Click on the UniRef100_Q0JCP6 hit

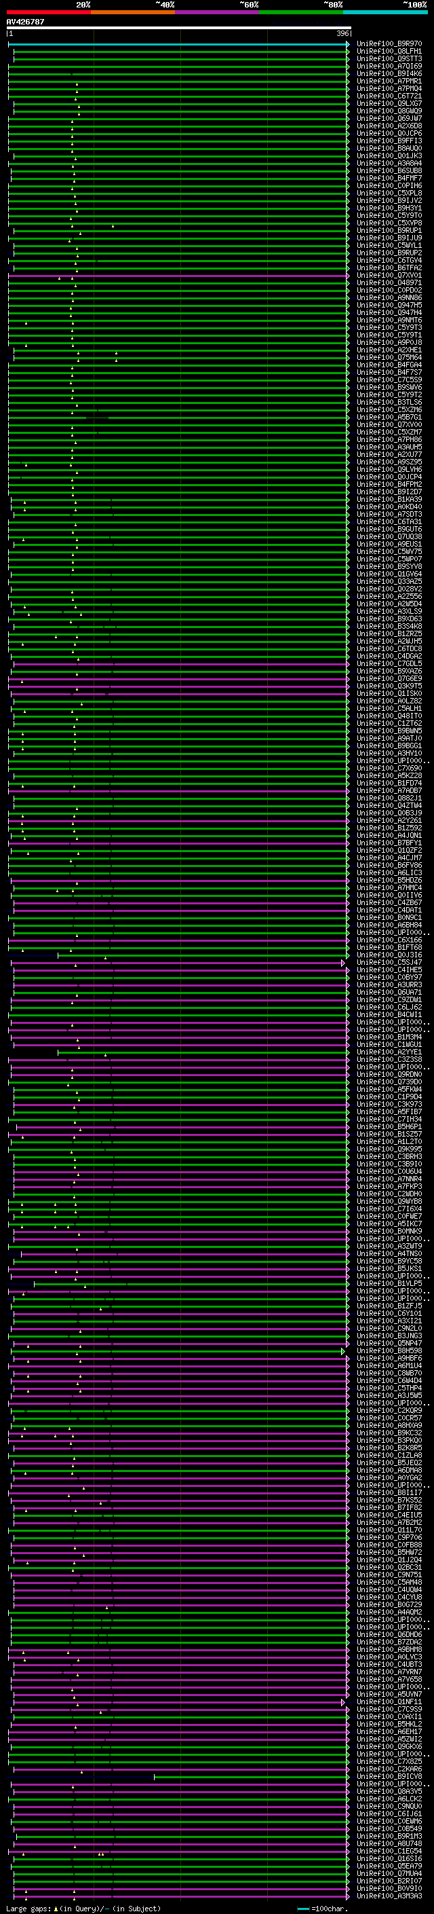click(x=389, y=133)
